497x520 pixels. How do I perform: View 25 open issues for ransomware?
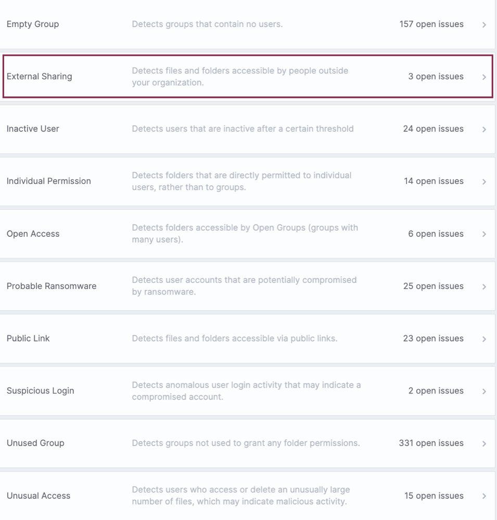434,286
